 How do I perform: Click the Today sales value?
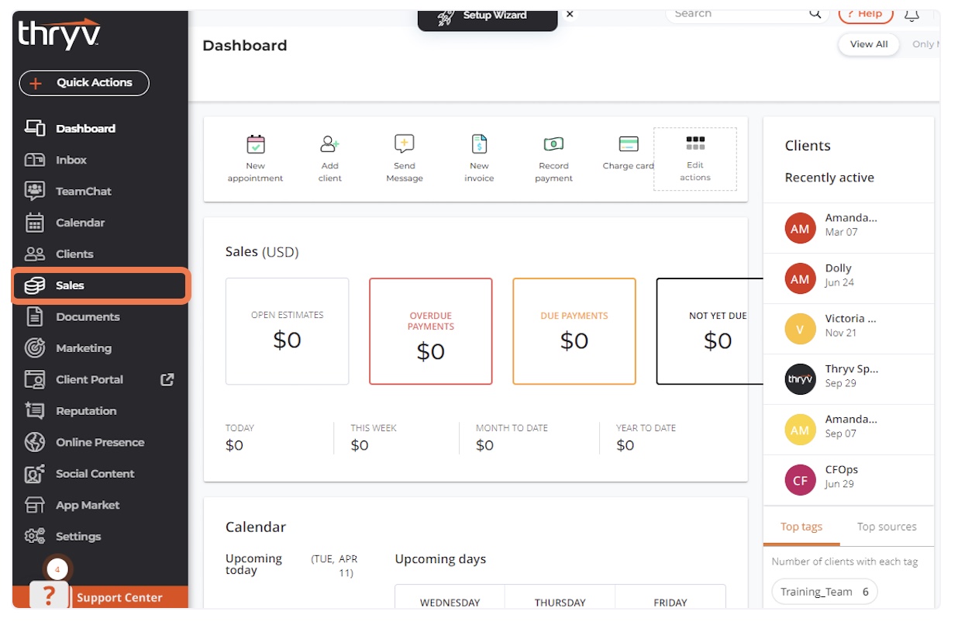coord(234,445)
